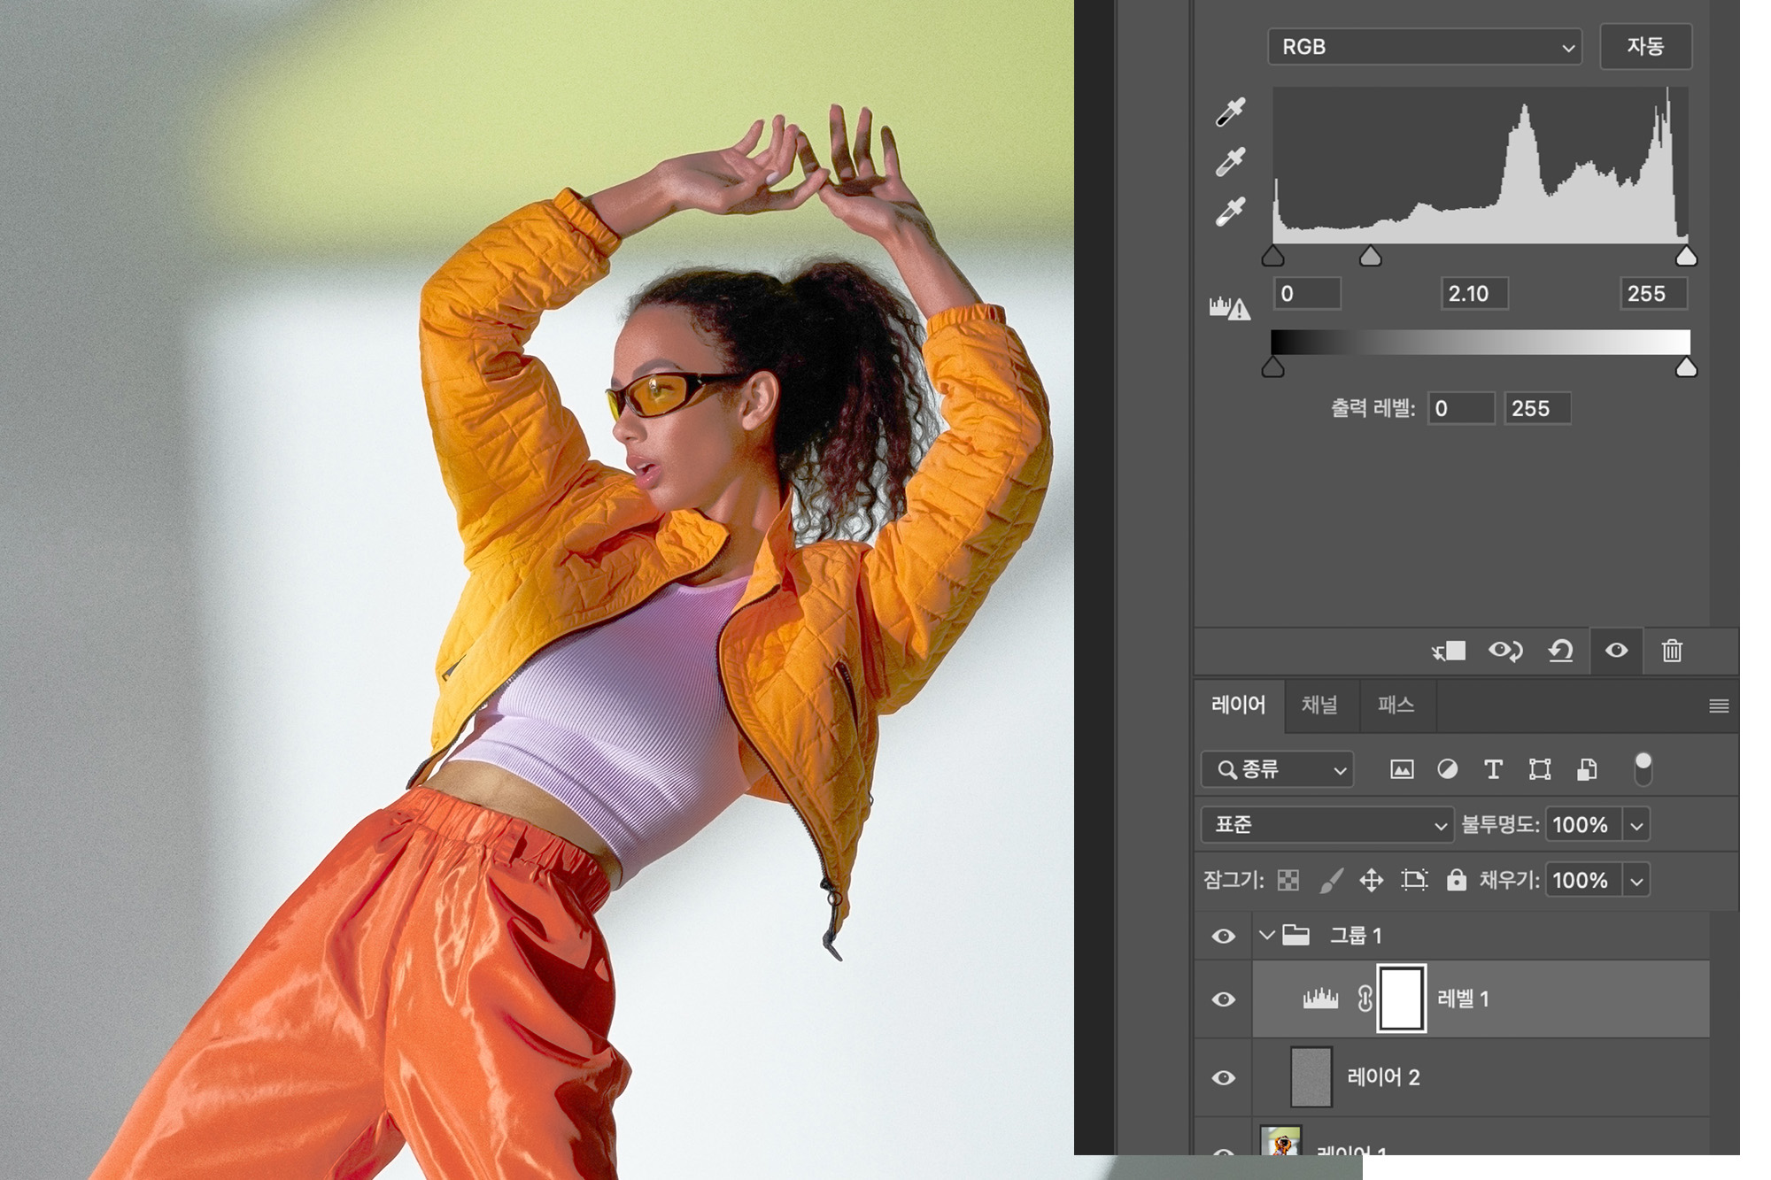Switch to the 패스 tab
The width and height of the screenshot is (1771, 1180).
(x=1396, y=706)
